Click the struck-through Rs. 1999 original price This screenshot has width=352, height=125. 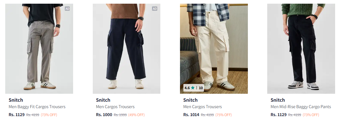tap(120, 115)
